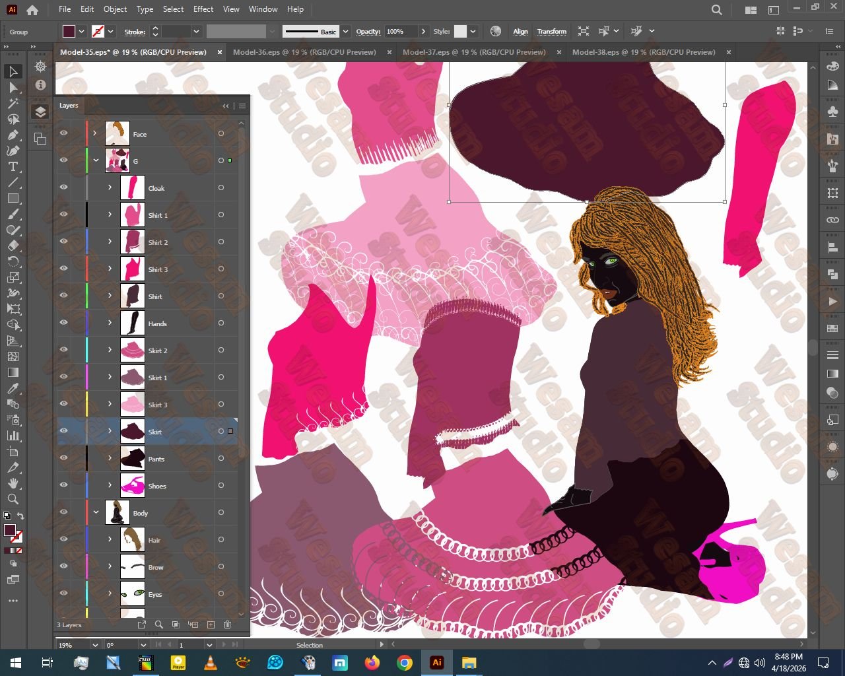The height and width of the screenshot is (676, 845).
Task: Open Recolor Artwork wheel icon
Action: (x=496, y=31)
